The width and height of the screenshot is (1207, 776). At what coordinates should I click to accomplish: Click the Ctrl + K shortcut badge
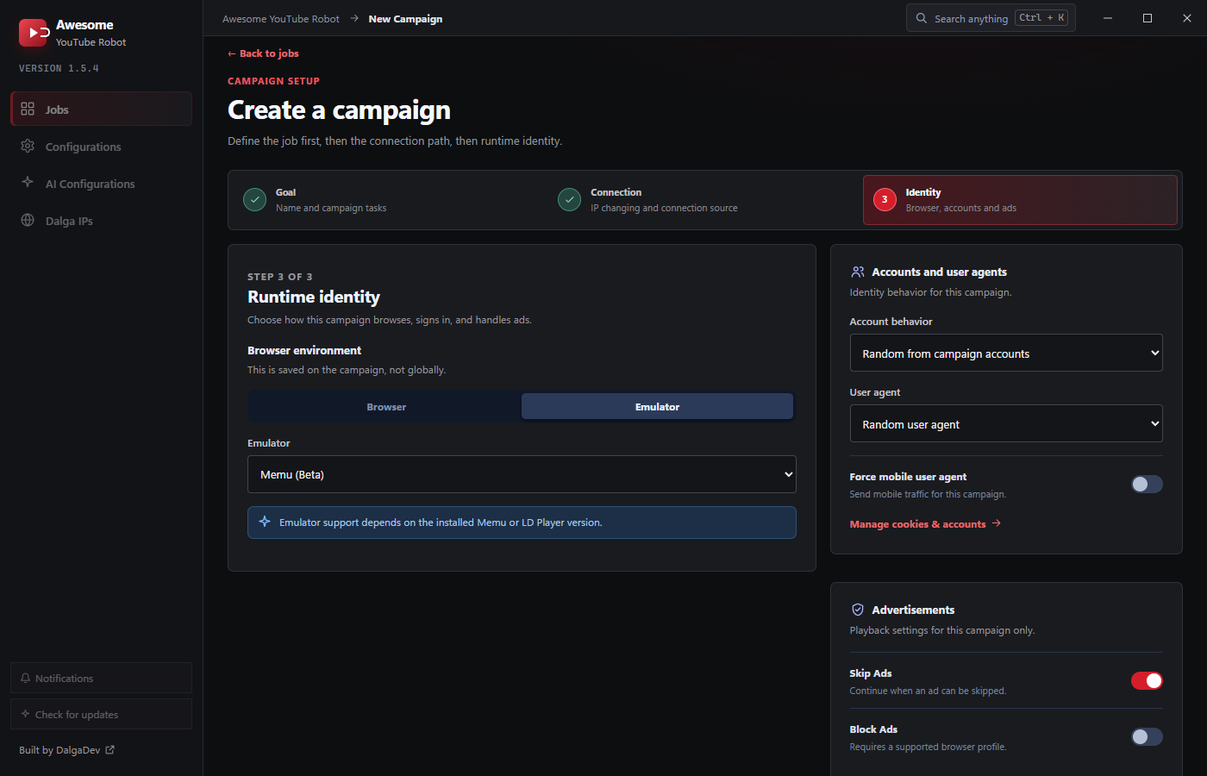pyautogui.click(x=1041, y=18)
